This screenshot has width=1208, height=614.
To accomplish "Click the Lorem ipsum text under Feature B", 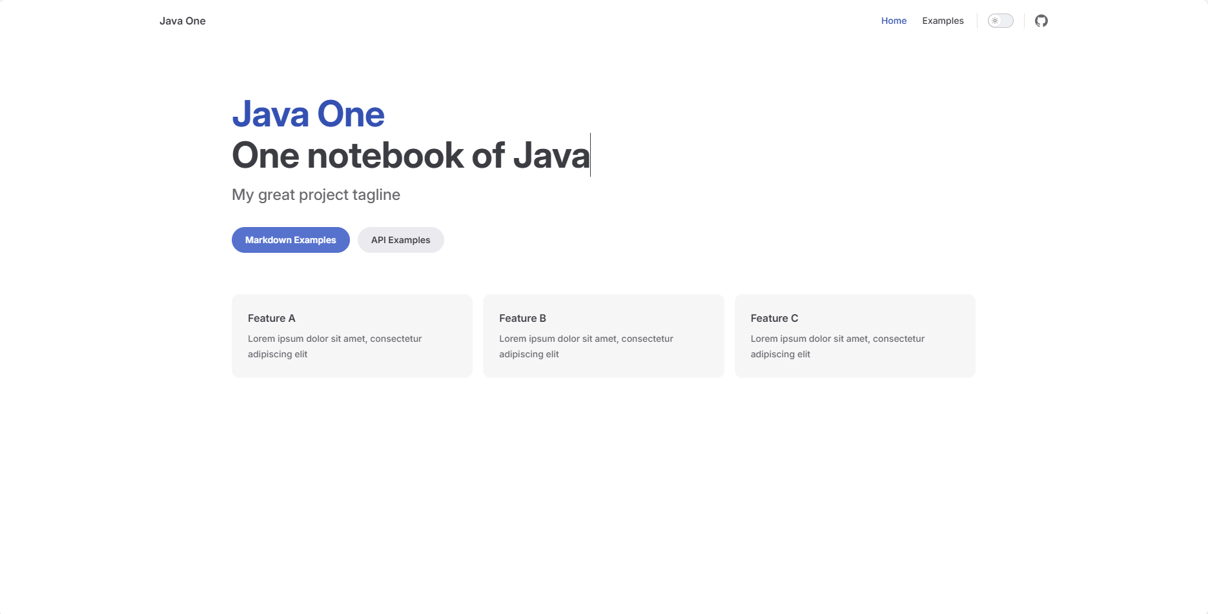I will tap(586, 346).
